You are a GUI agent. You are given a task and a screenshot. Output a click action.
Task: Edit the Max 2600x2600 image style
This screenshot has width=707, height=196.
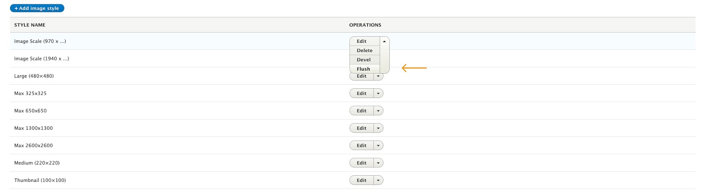coord(361,145)
